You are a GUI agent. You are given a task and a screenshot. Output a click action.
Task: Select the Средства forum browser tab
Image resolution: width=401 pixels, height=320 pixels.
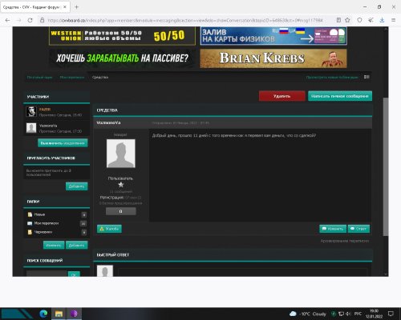[x=34, y=7]
